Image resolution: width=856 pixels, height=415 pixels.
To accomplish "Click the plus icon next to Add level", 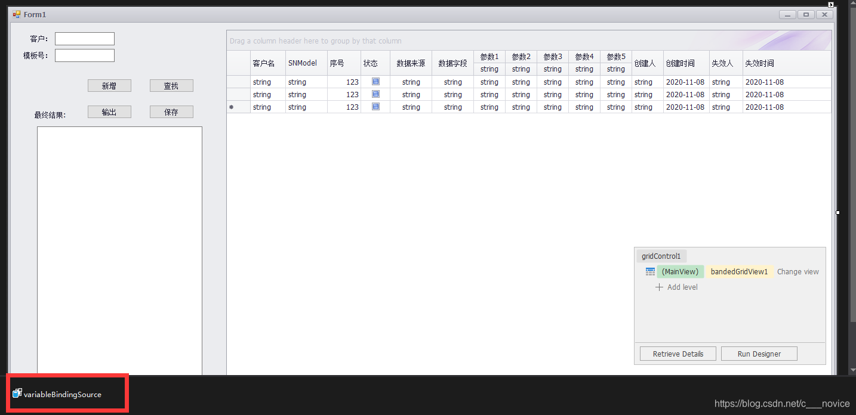I will click(659, 287).
